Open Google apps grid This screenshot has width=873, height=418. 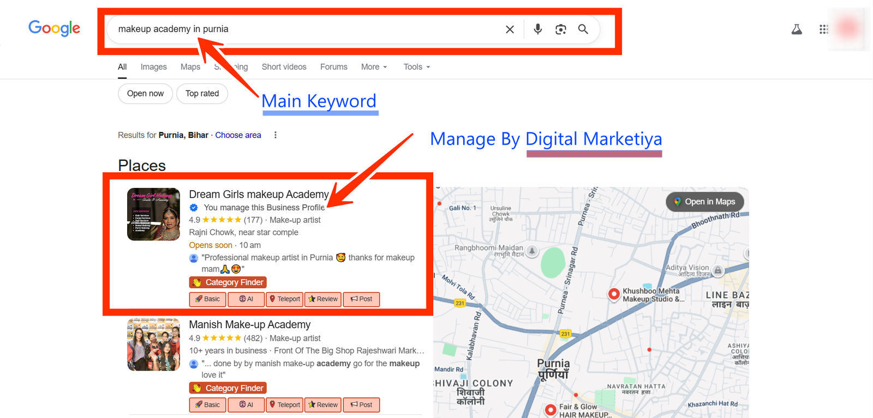tap(823, 29)
